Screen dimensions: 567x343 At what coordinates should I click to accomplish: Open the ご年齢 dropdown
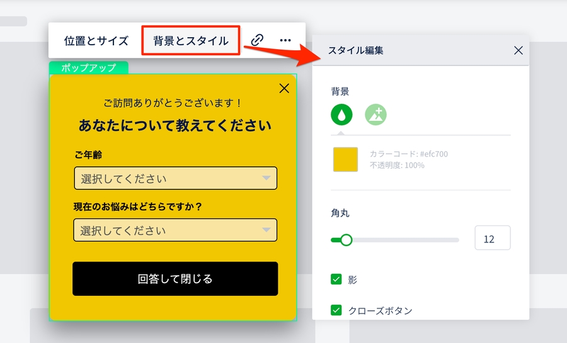[175, 179]
